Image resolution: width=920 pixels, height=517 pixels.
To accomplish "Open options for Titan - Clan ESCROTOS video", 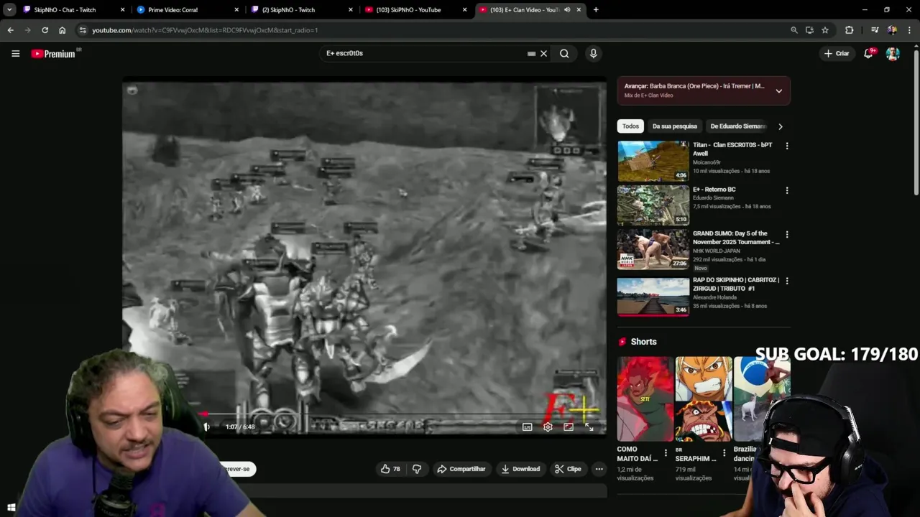I will 786,146.
